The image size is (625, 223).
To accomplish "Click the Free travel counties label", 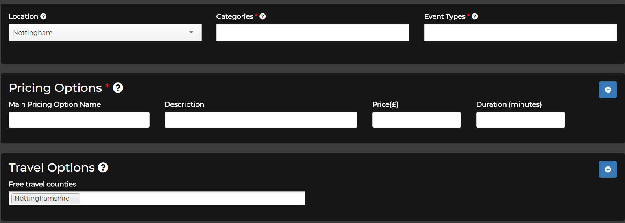I will pyautogui.click(x=43, y=184).
